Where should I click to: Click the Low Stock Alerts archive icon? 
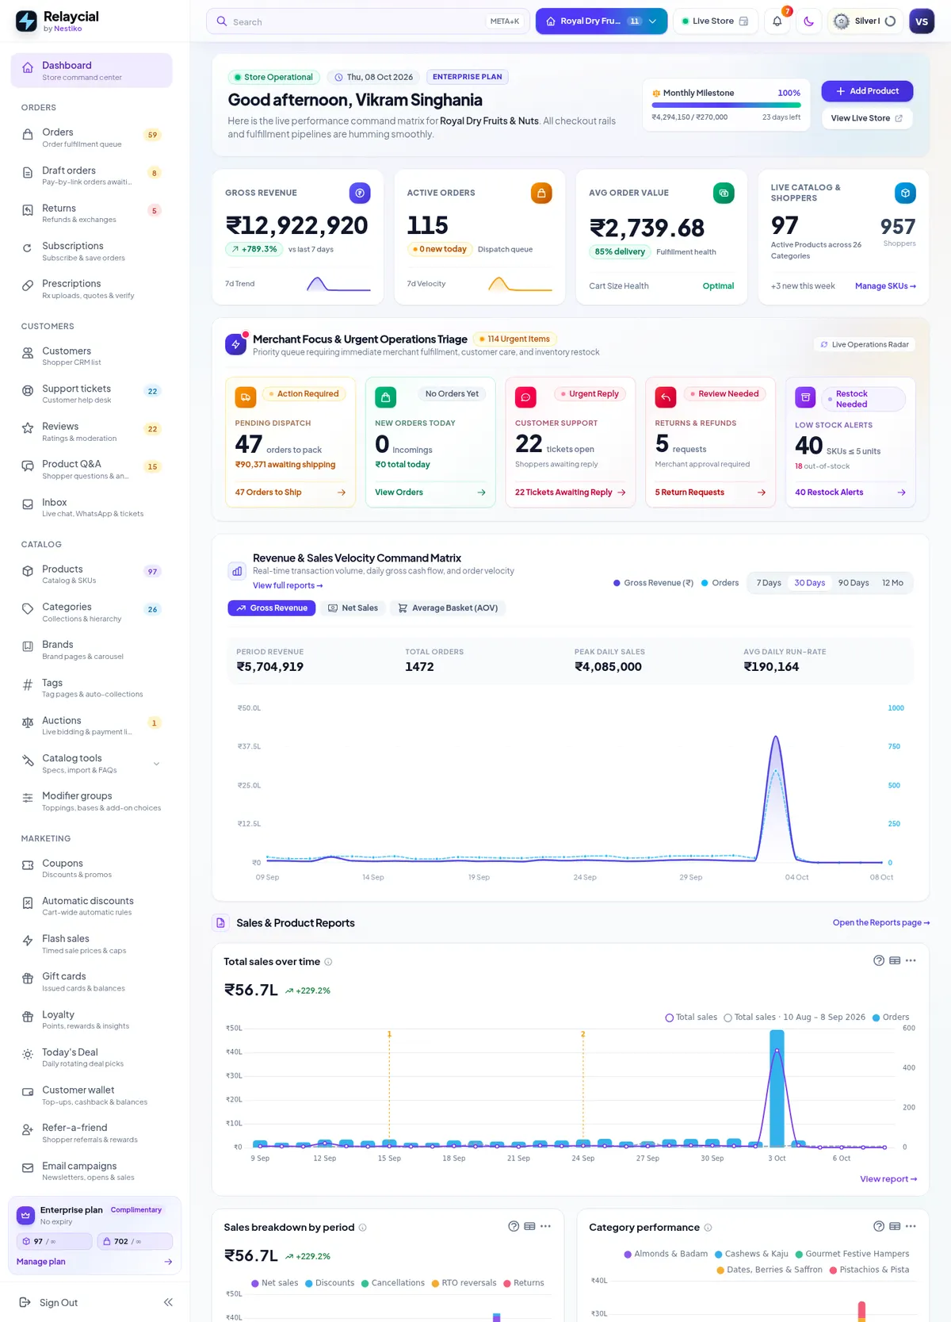point(805,397)
